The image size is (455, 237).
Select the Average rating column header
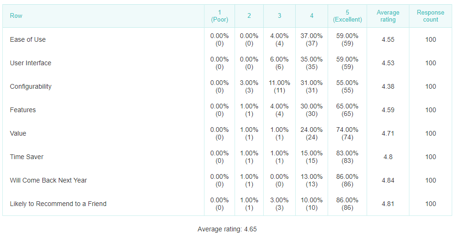(x=388, y=16)
